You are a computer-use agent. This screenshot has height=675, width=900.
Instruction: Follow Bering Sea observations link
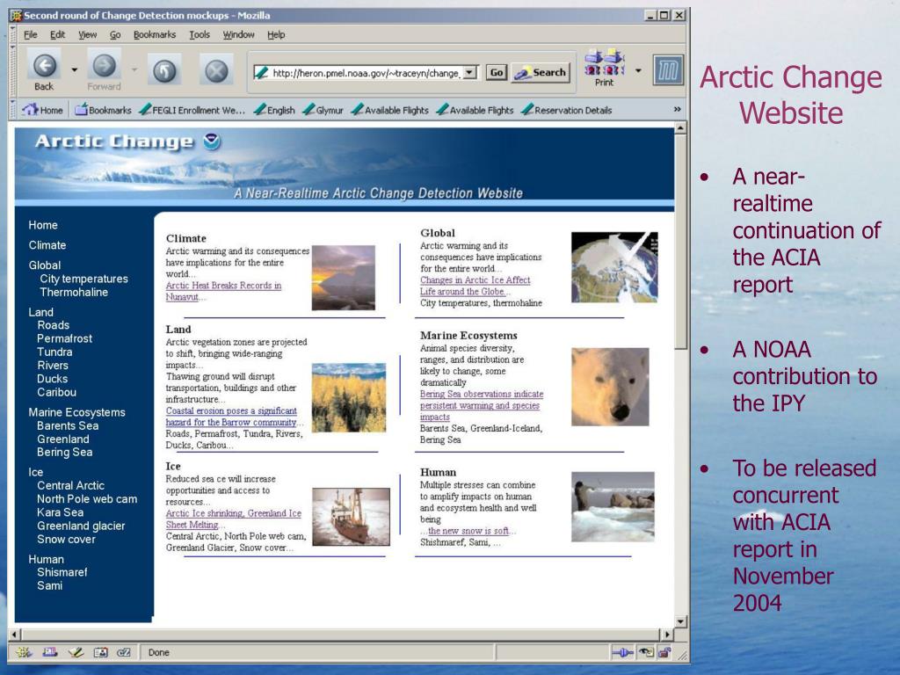[481, 405]
